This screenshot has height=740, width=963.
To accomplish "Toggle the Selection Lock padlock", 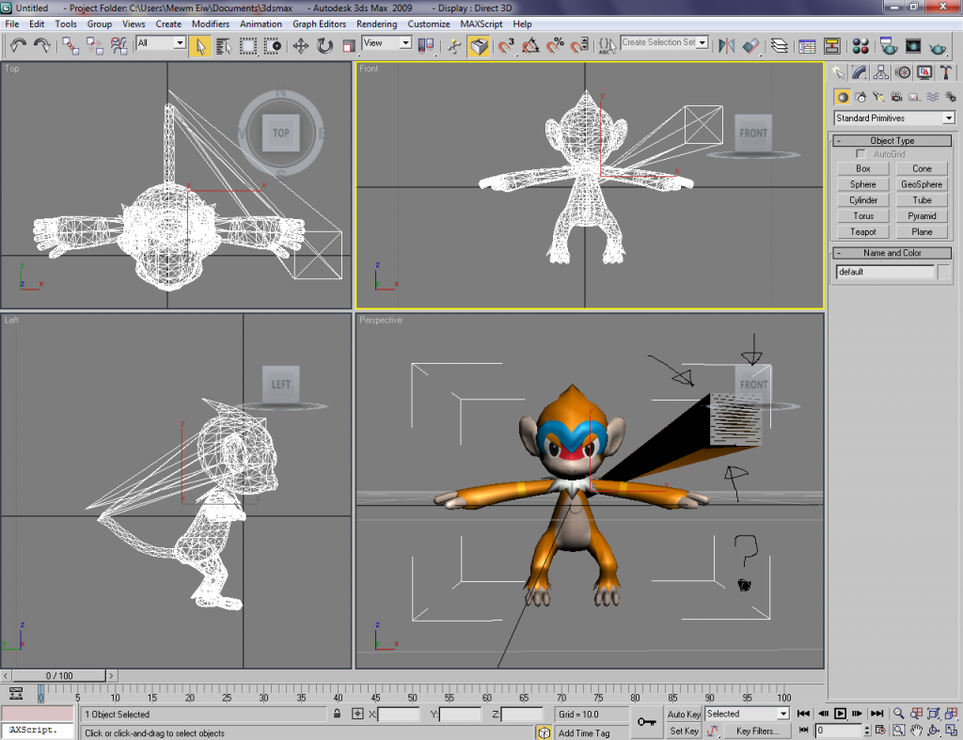I will 338,714.
